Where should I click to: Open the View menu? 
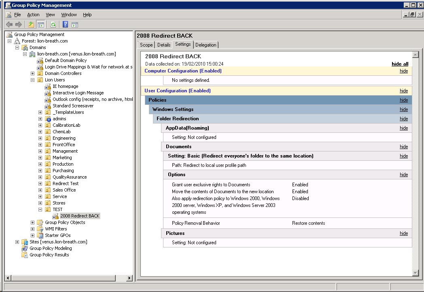pos(50,15)
